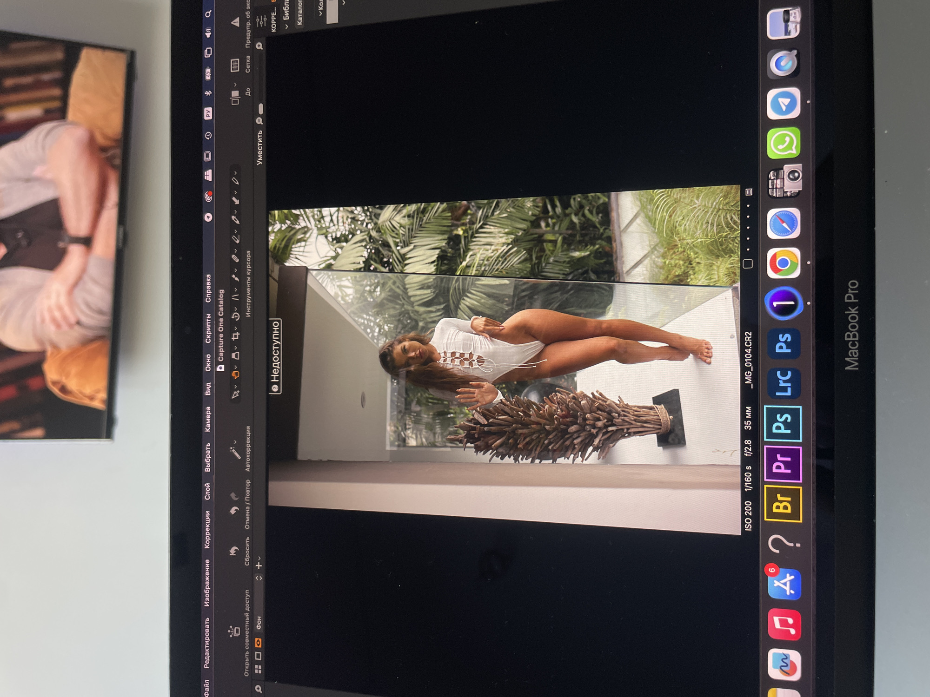The height and width of the screenshot is (697, 930).
Task: Select the Каталог entry in the library
Action: point(300,13)
